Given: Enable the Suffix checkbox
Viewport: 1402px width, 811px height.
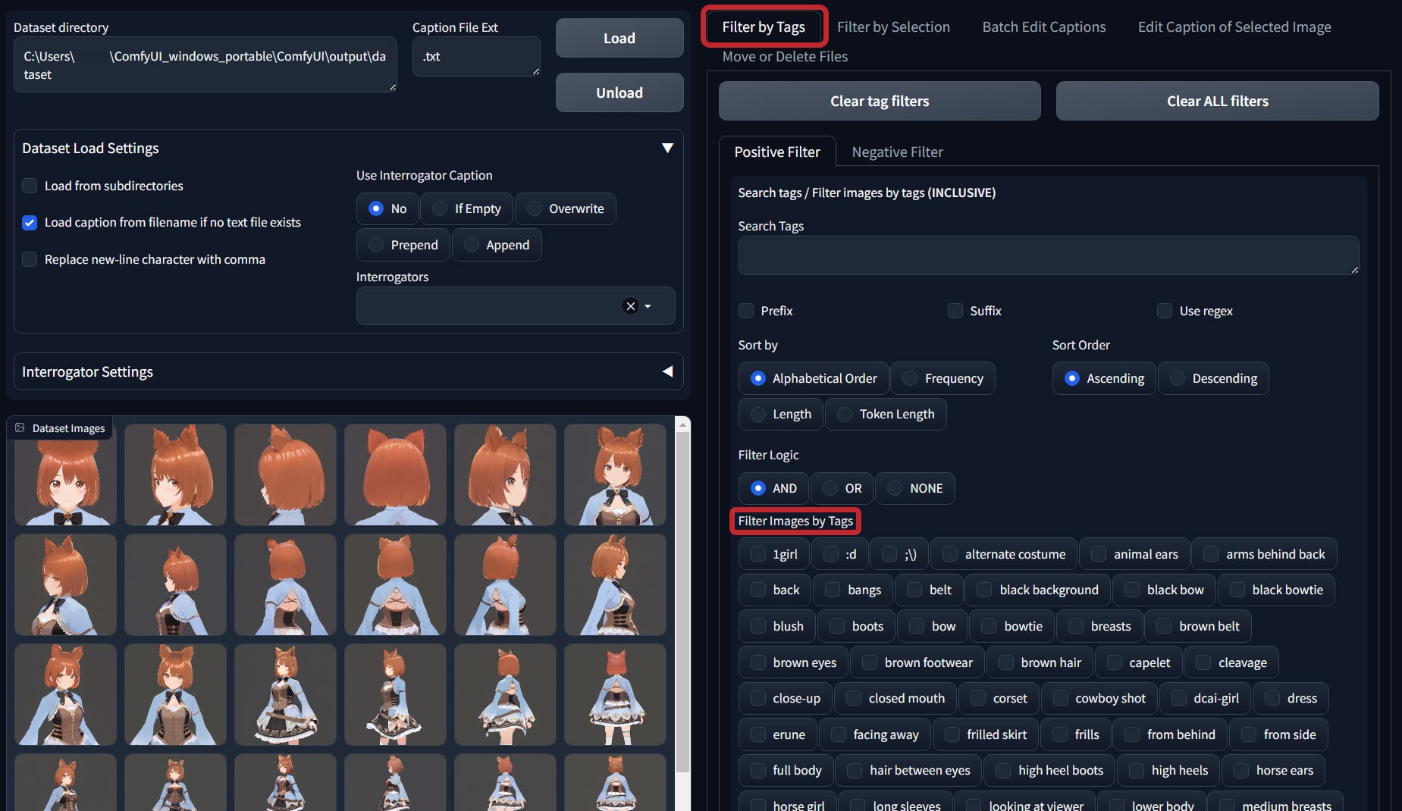Looking at the screenshot, I should pyautogui.click(x=955, y=311).
